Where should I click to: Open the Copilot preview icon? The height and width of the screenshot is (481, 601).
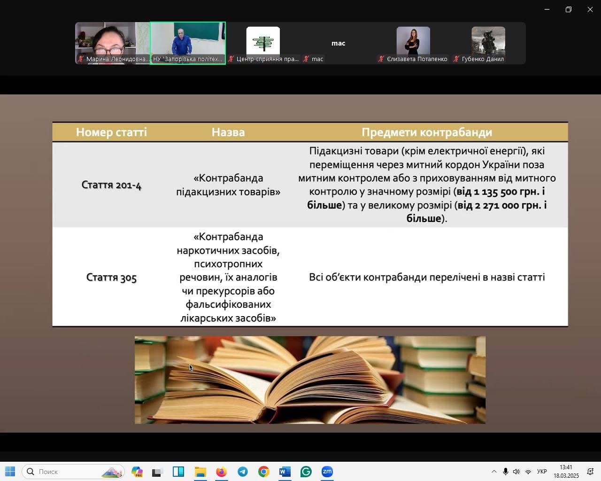click(137, 472)
